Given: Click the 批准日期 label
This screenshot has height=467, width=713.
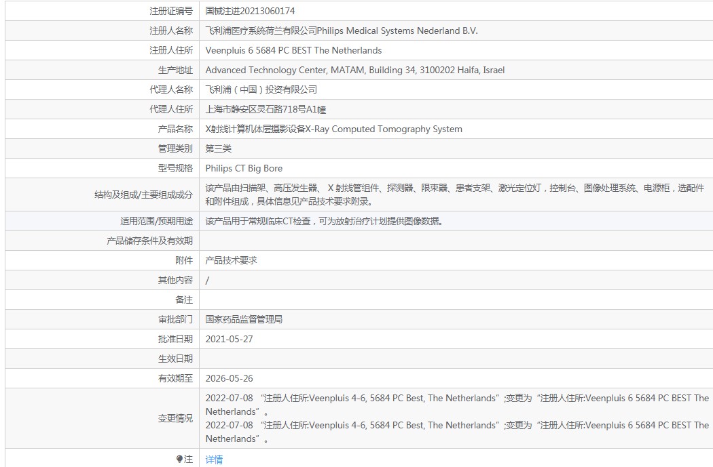Looking at the screenshot, I should click(x=175, y=339).
